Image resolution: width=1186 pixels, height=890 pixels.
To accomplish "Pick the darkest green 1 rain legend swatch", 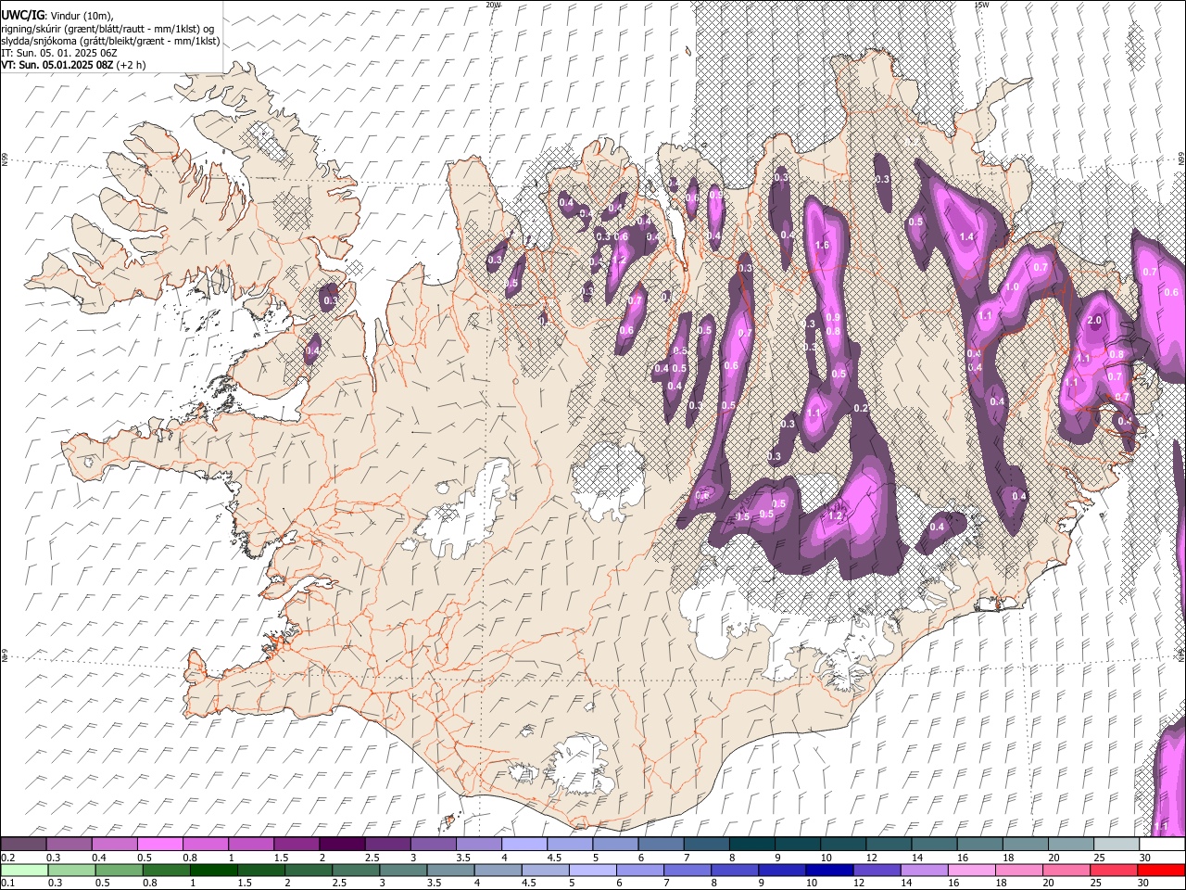I will click(213, 870).
